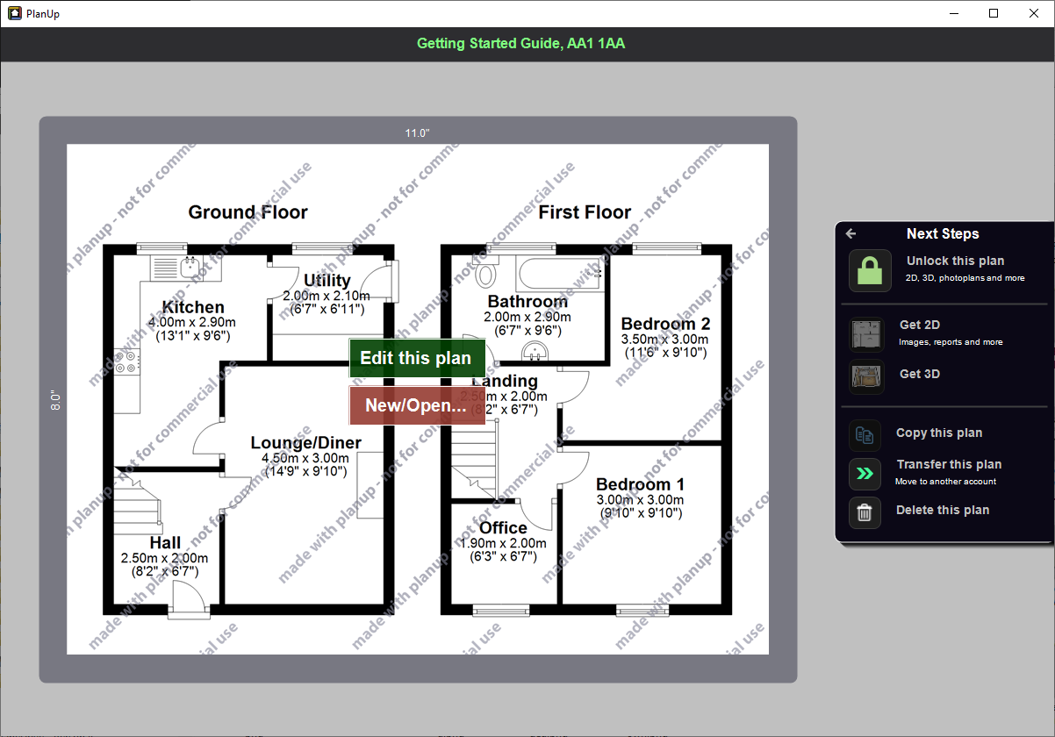The width and height of the screenshot is (1055, 737).
Task: Click 'Images, reports and more' subtitle
Action: [951, 342]
